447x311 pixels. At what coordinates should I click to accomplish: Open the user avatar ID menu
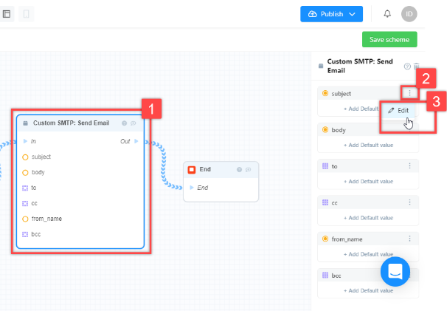409,14
